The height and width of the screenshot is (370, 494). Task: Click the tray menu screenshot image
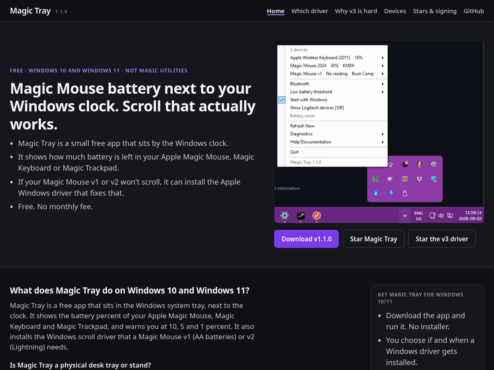[x=379, y=132]
